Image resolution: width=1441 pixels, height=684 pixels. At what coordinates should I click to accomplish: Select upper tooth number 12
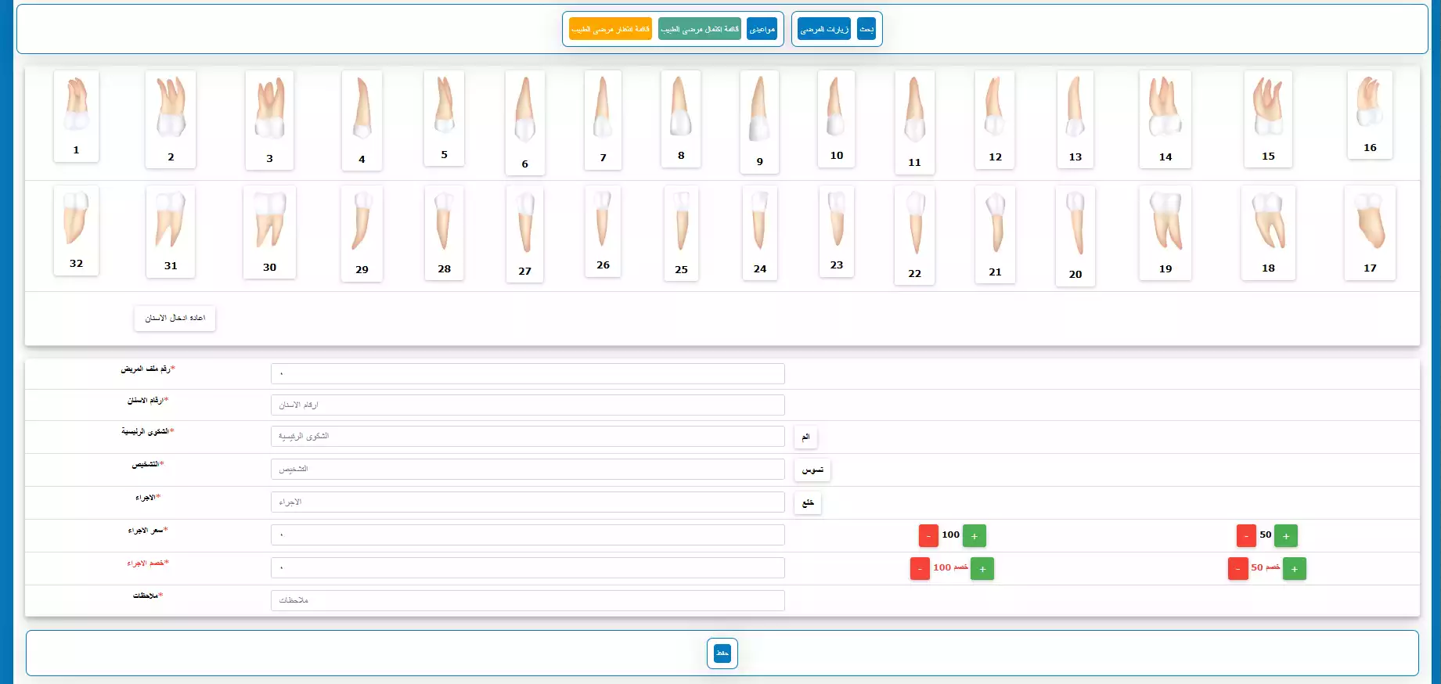(x=995, y=120)
